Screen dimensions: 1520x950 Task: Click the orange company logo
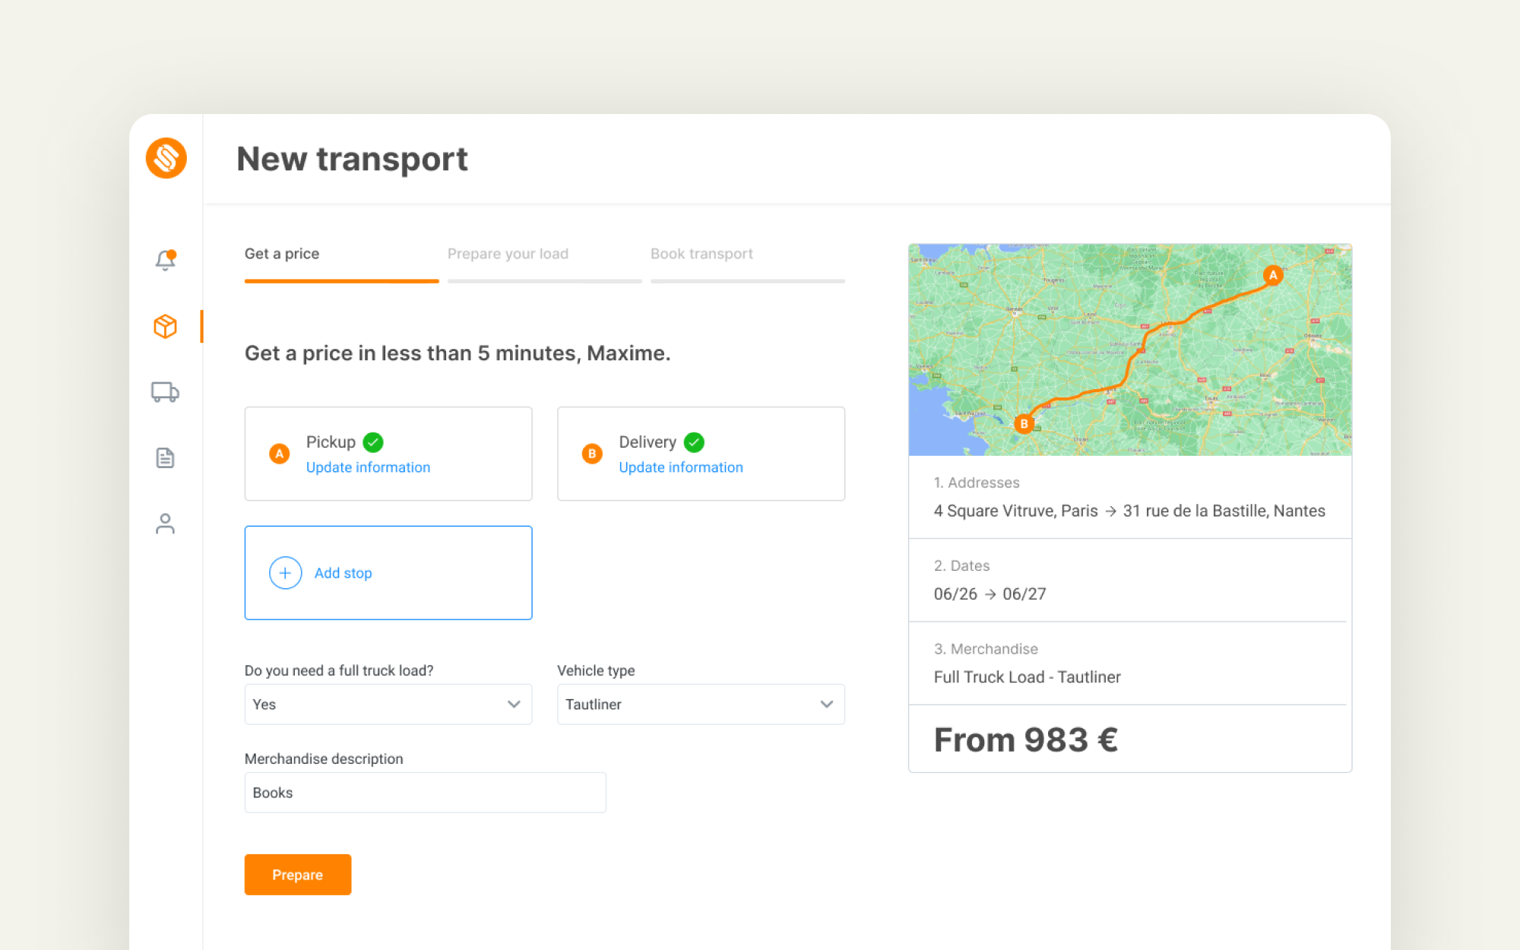click(x=166, y=158)
